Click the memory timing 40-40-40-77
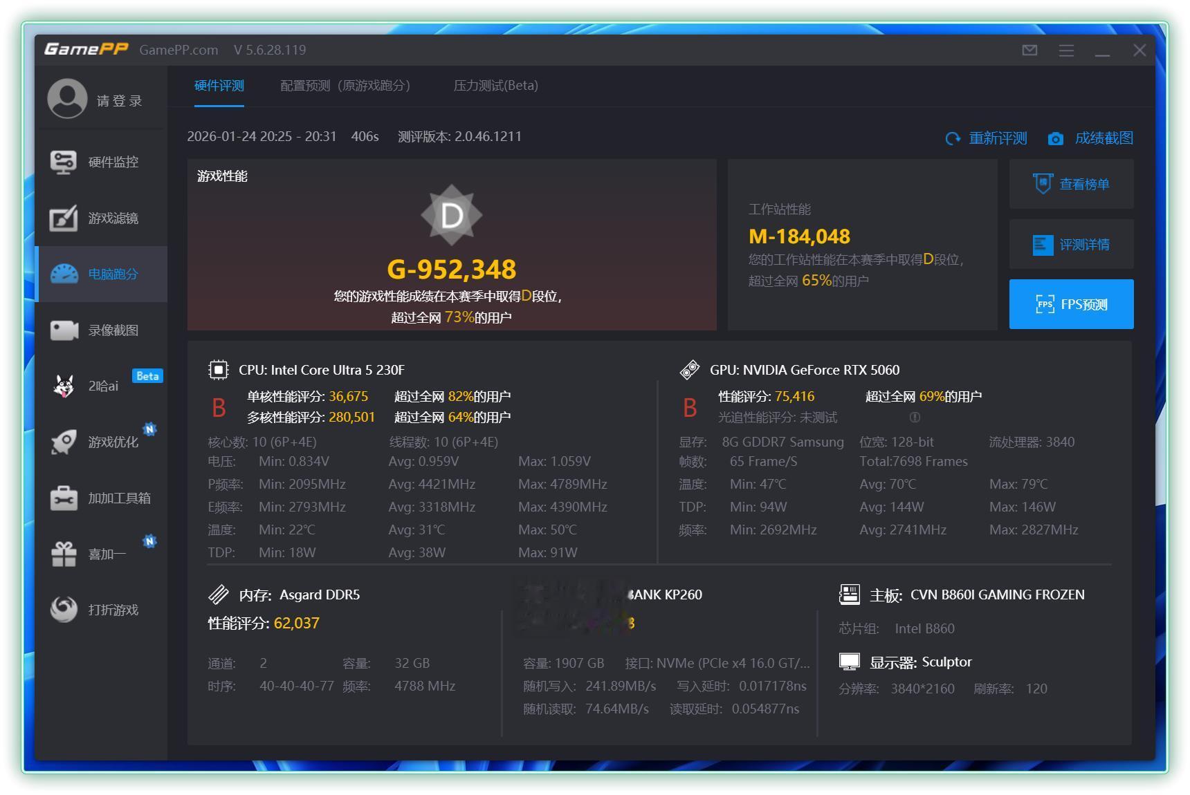This screenshot has width=1190, height=795. point(297,686)
